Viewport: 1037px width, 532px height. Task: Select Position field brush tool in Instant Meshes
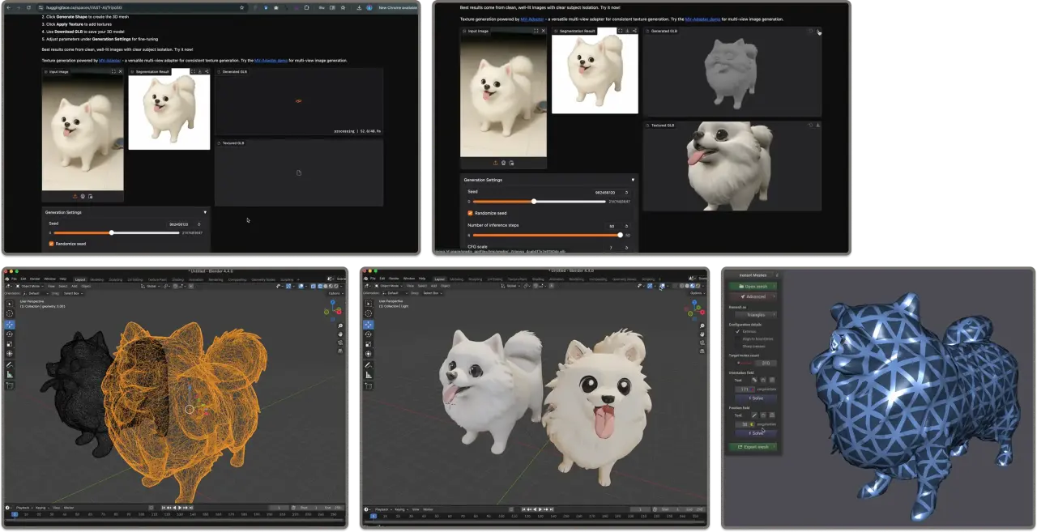click(x=754, y=415)
